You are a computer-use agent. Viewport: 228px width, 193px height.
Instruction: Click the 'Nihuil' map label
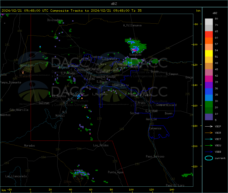60,116
